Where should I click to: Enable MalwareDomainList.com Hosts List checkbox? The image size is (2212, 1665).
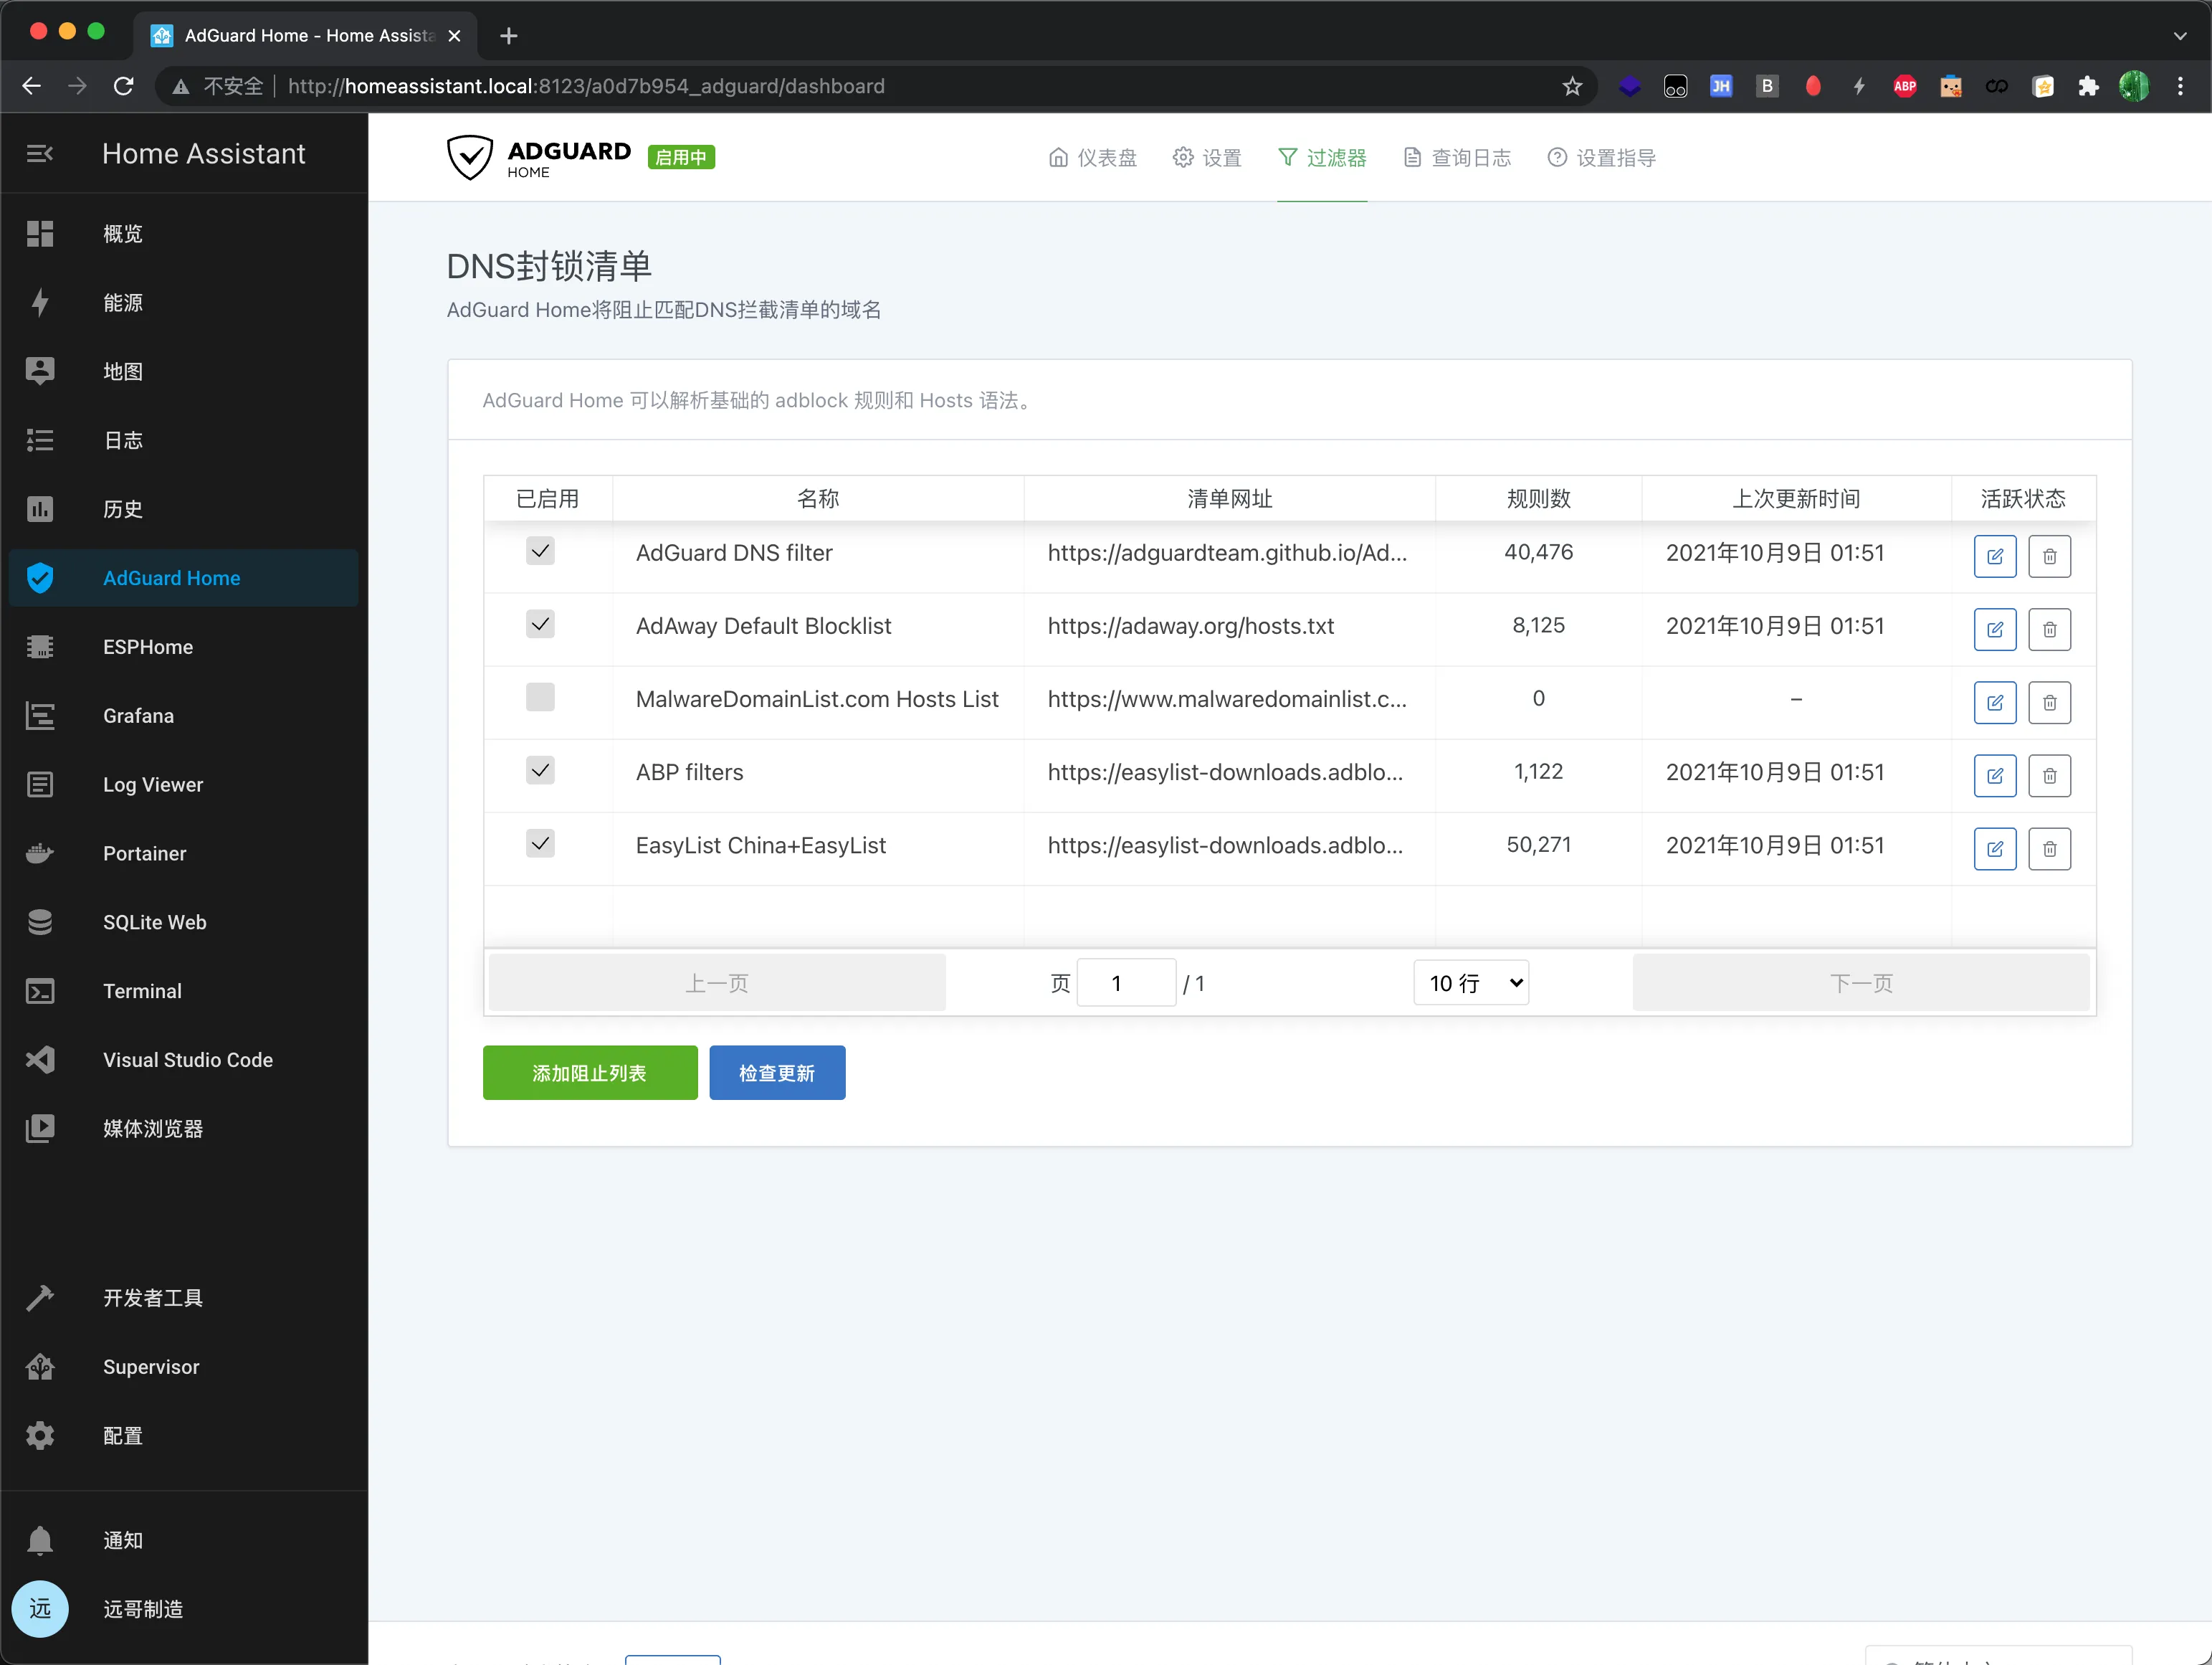pos(540,696)
